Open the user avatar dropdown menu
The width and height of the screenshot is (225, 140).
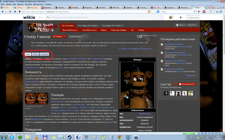pos(172,17)
